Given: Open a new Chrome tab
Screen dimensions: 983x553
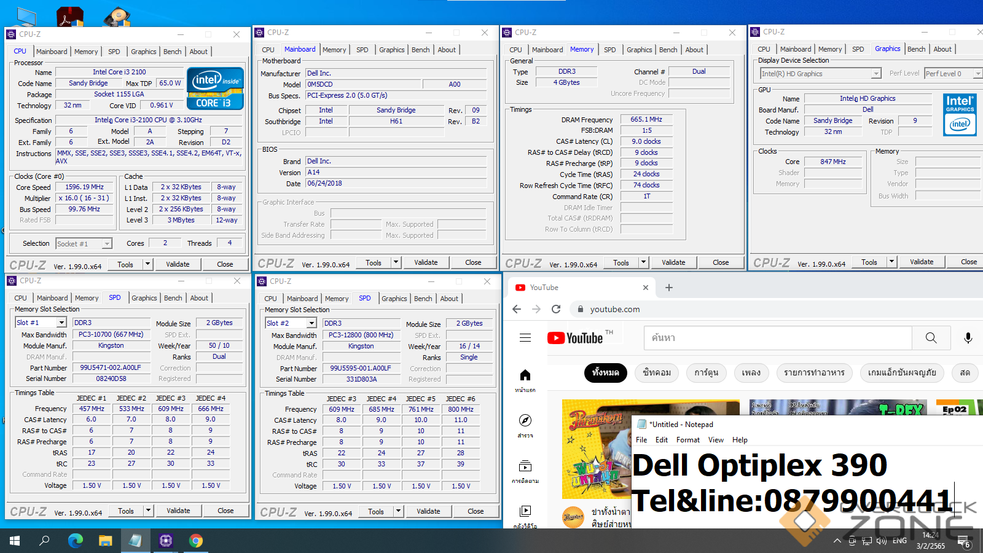Looking at the screenshot, I should [669, 288].
